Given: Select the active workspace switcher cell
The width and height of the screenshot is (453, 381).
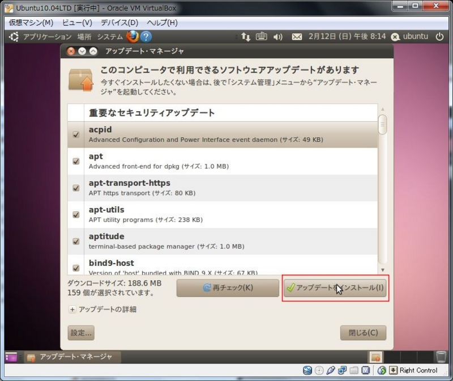Looking at the screenshot, I should tap(376, 357).
